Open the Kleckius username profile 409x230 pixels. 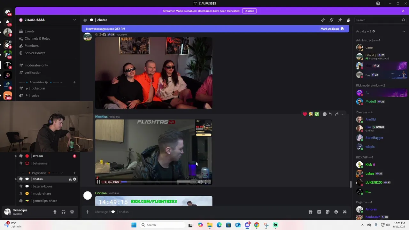[101, 117]
